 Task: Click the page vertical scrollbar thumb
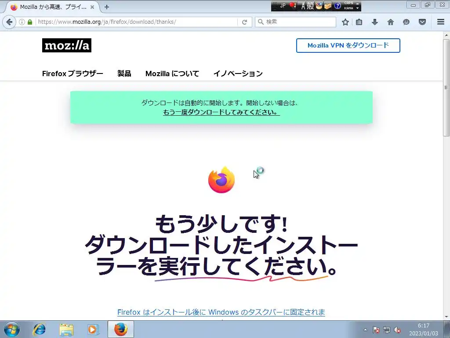446,88
